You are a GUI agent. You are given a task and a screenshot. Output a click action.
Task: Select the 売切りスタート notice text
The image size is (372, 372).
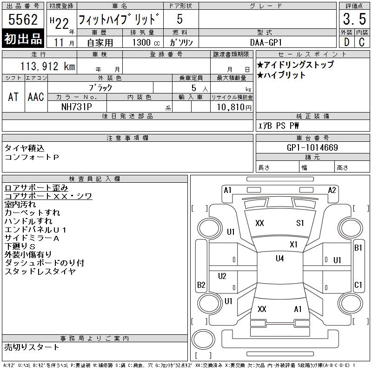click(32, 347)
